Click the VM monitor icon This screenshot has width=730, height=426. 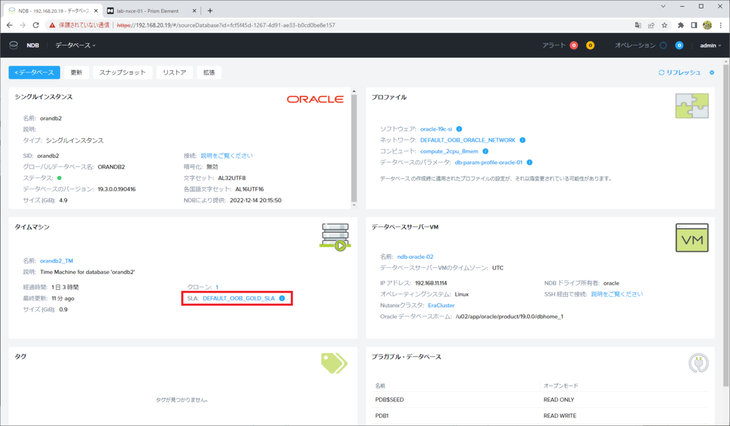(x=692, y=237)
